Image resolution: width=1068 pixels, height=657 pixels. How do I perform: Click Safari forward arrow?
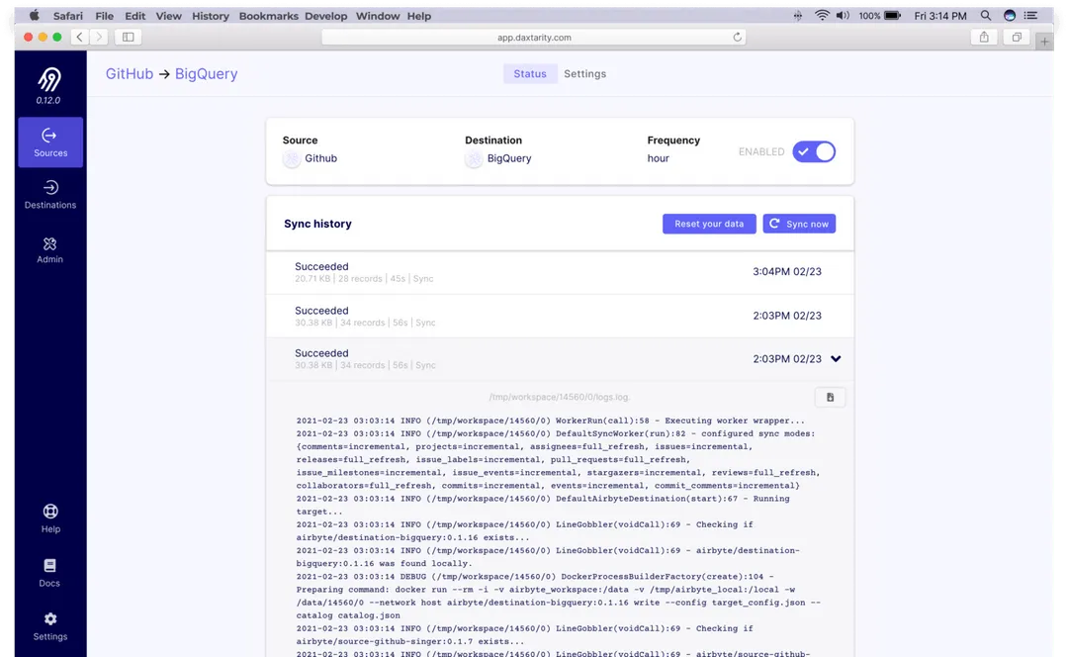pyautogui.click(x=99, y=37)
